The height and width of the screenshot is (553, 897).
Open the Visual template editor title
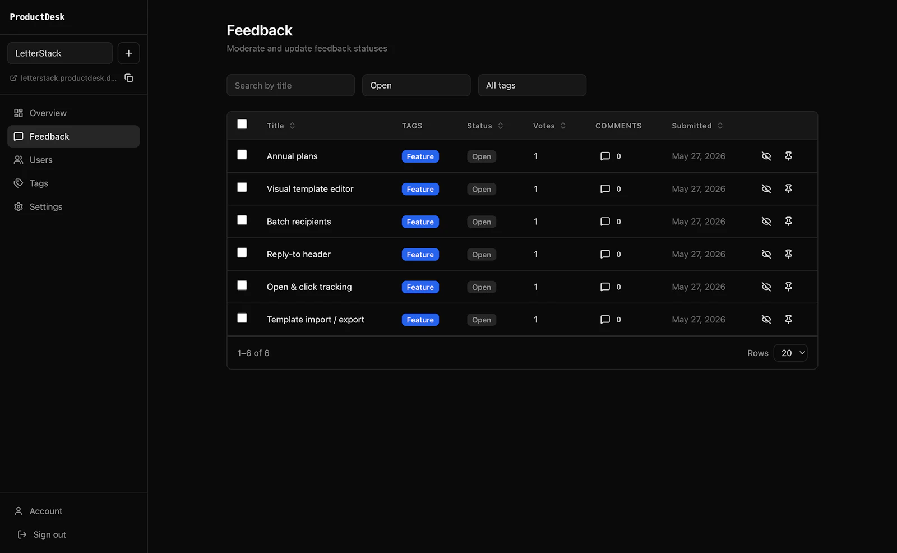tap(310, 189)
